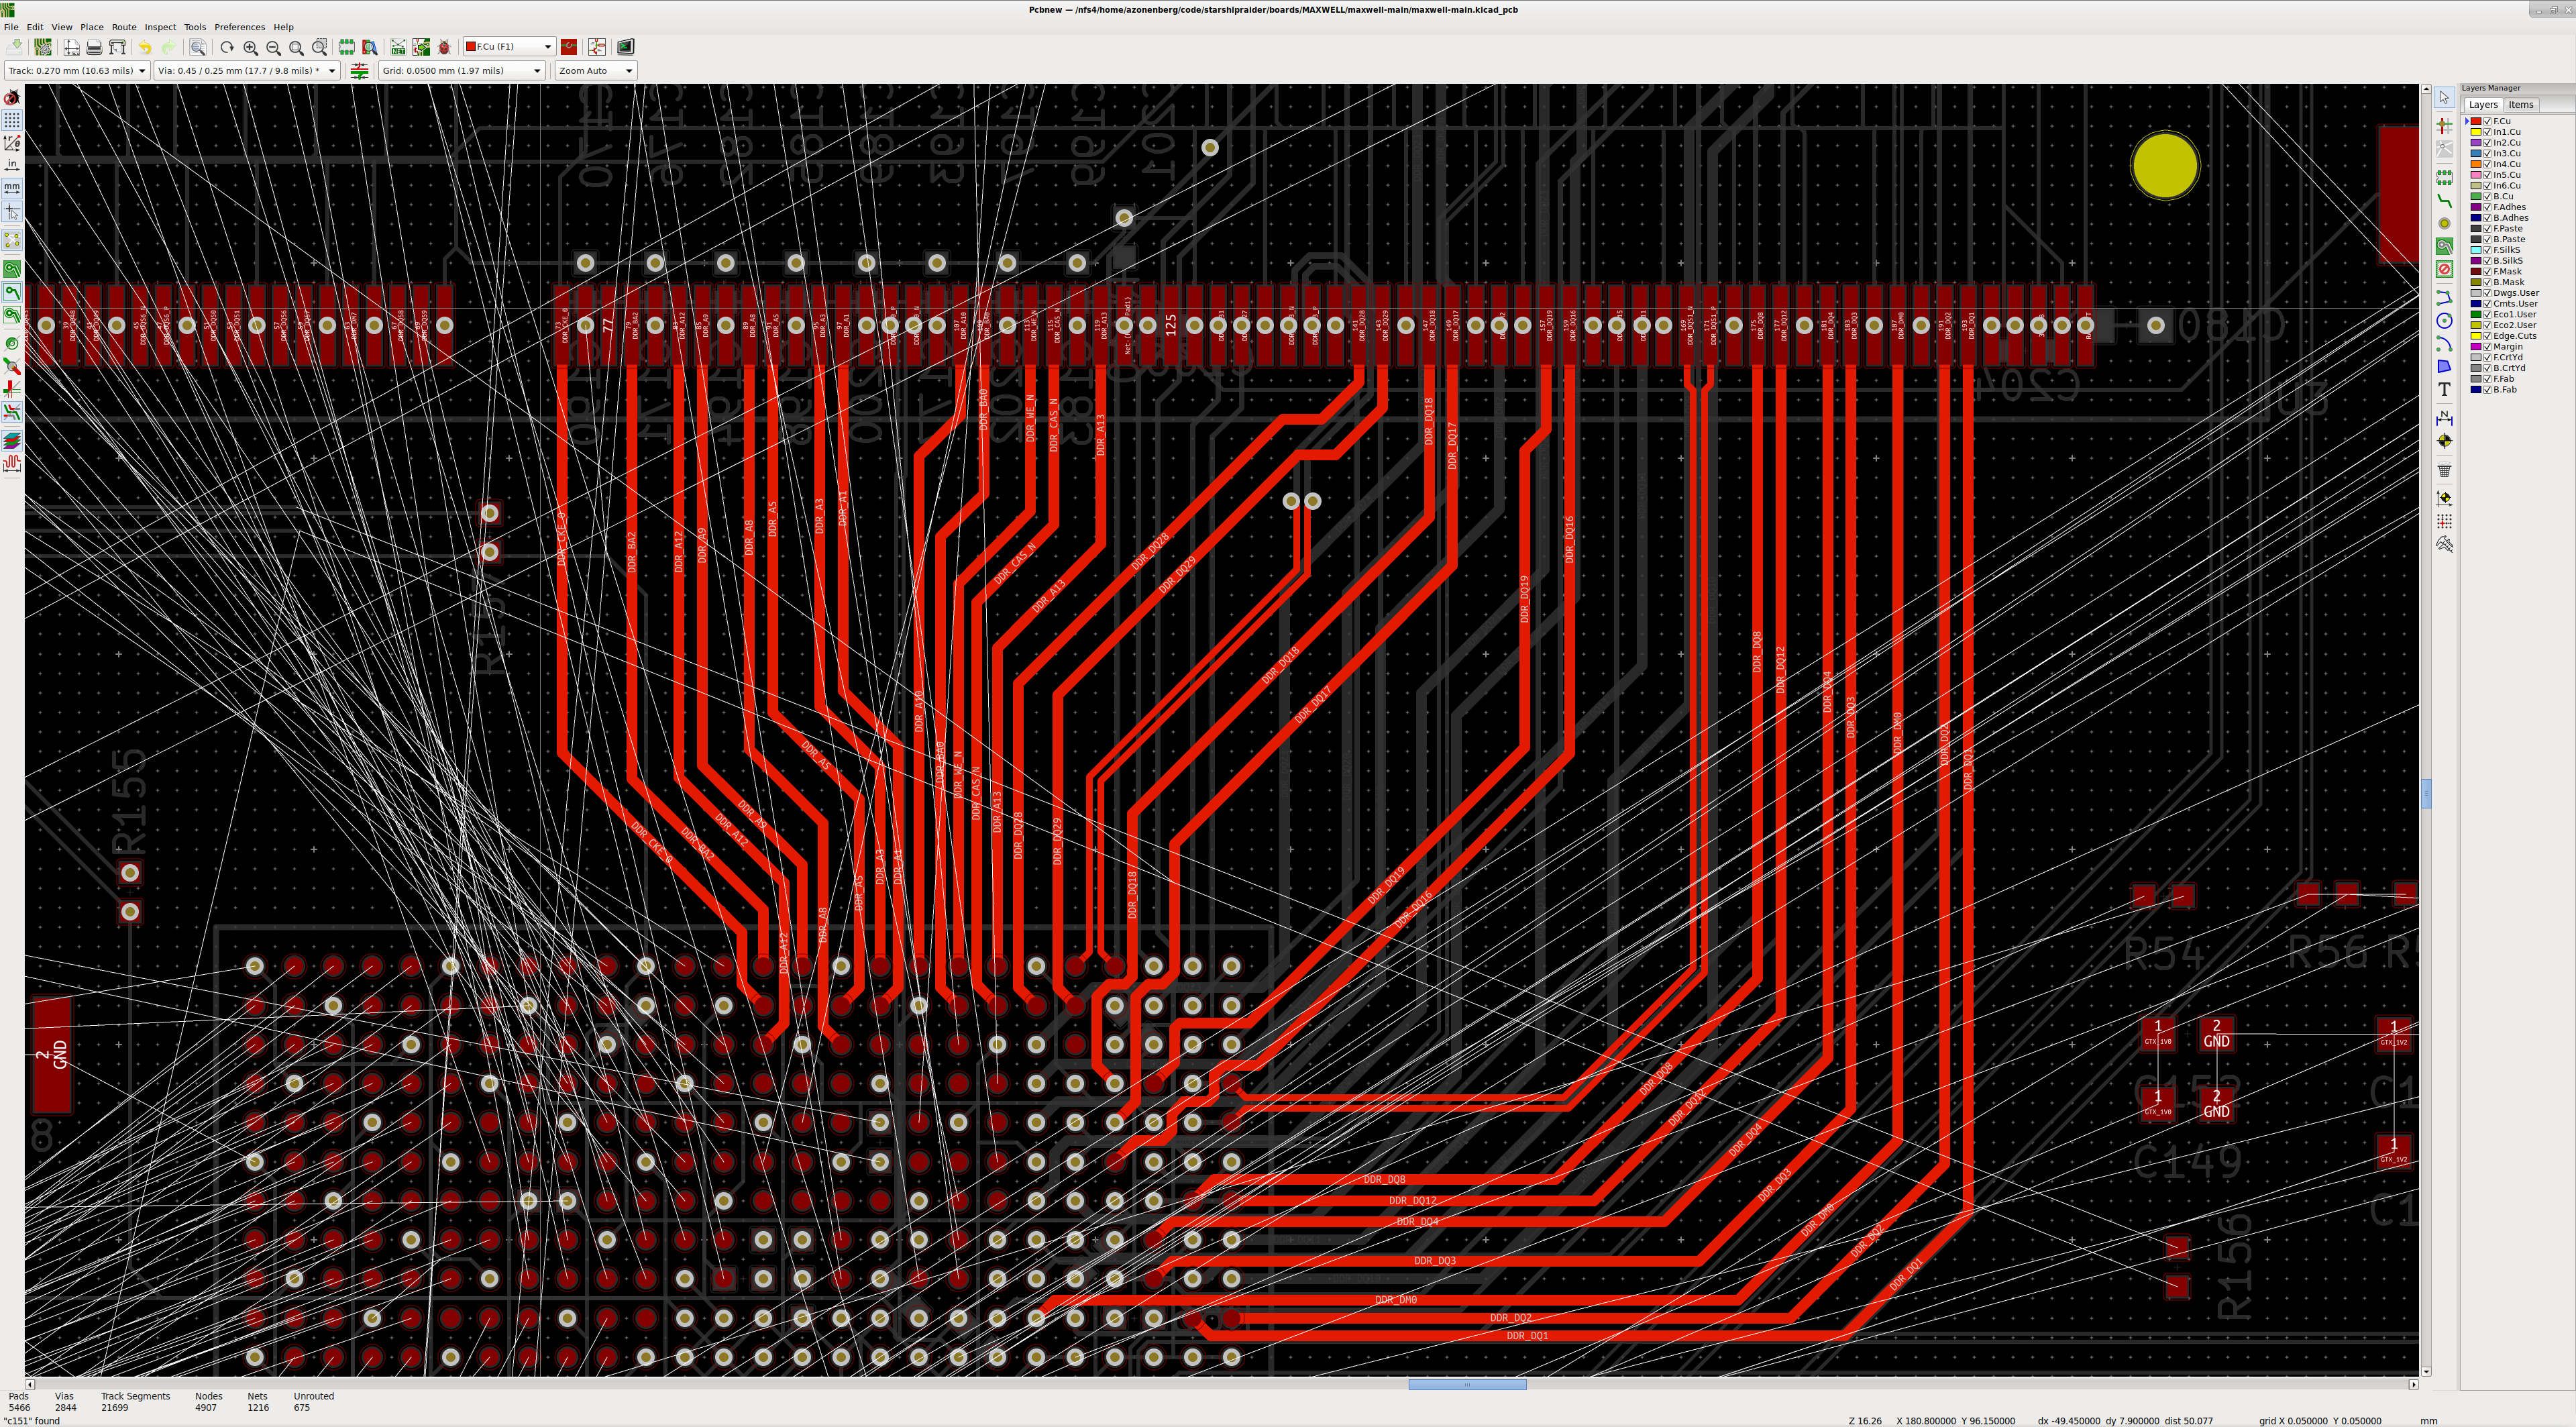
Task: Open the Tools menu
Action: click(x=195, y=27)
